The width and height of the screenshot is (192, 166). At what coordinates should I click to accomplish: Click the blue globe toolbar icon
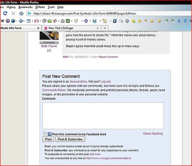coord(13,21)
